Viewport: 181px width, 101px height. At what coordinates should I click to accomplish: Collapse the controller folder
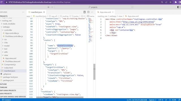coord(8,30)
